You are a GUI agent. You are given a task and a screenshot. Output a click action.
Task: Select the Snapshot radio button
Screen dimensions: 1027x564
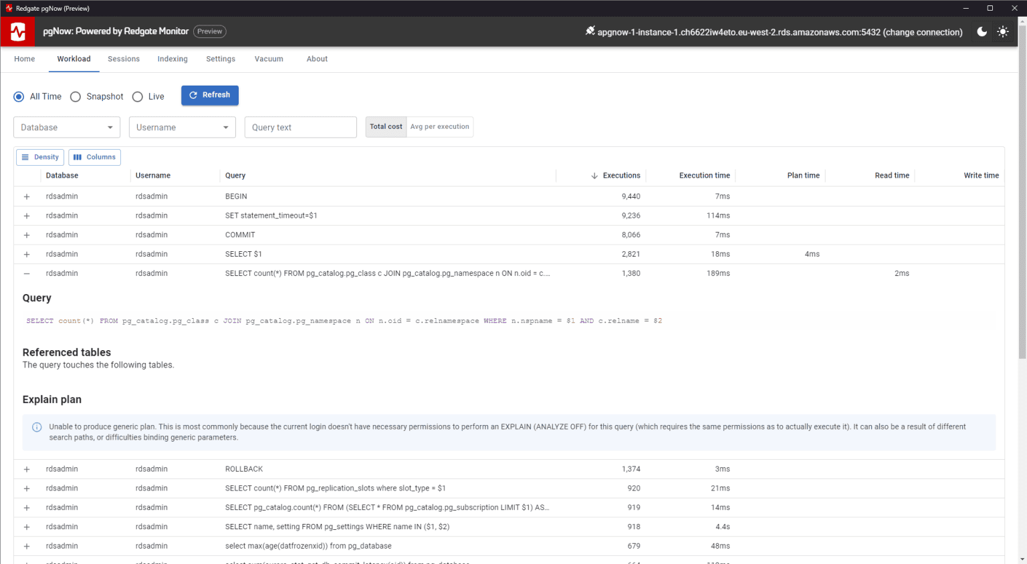click(x=76, y=96)
